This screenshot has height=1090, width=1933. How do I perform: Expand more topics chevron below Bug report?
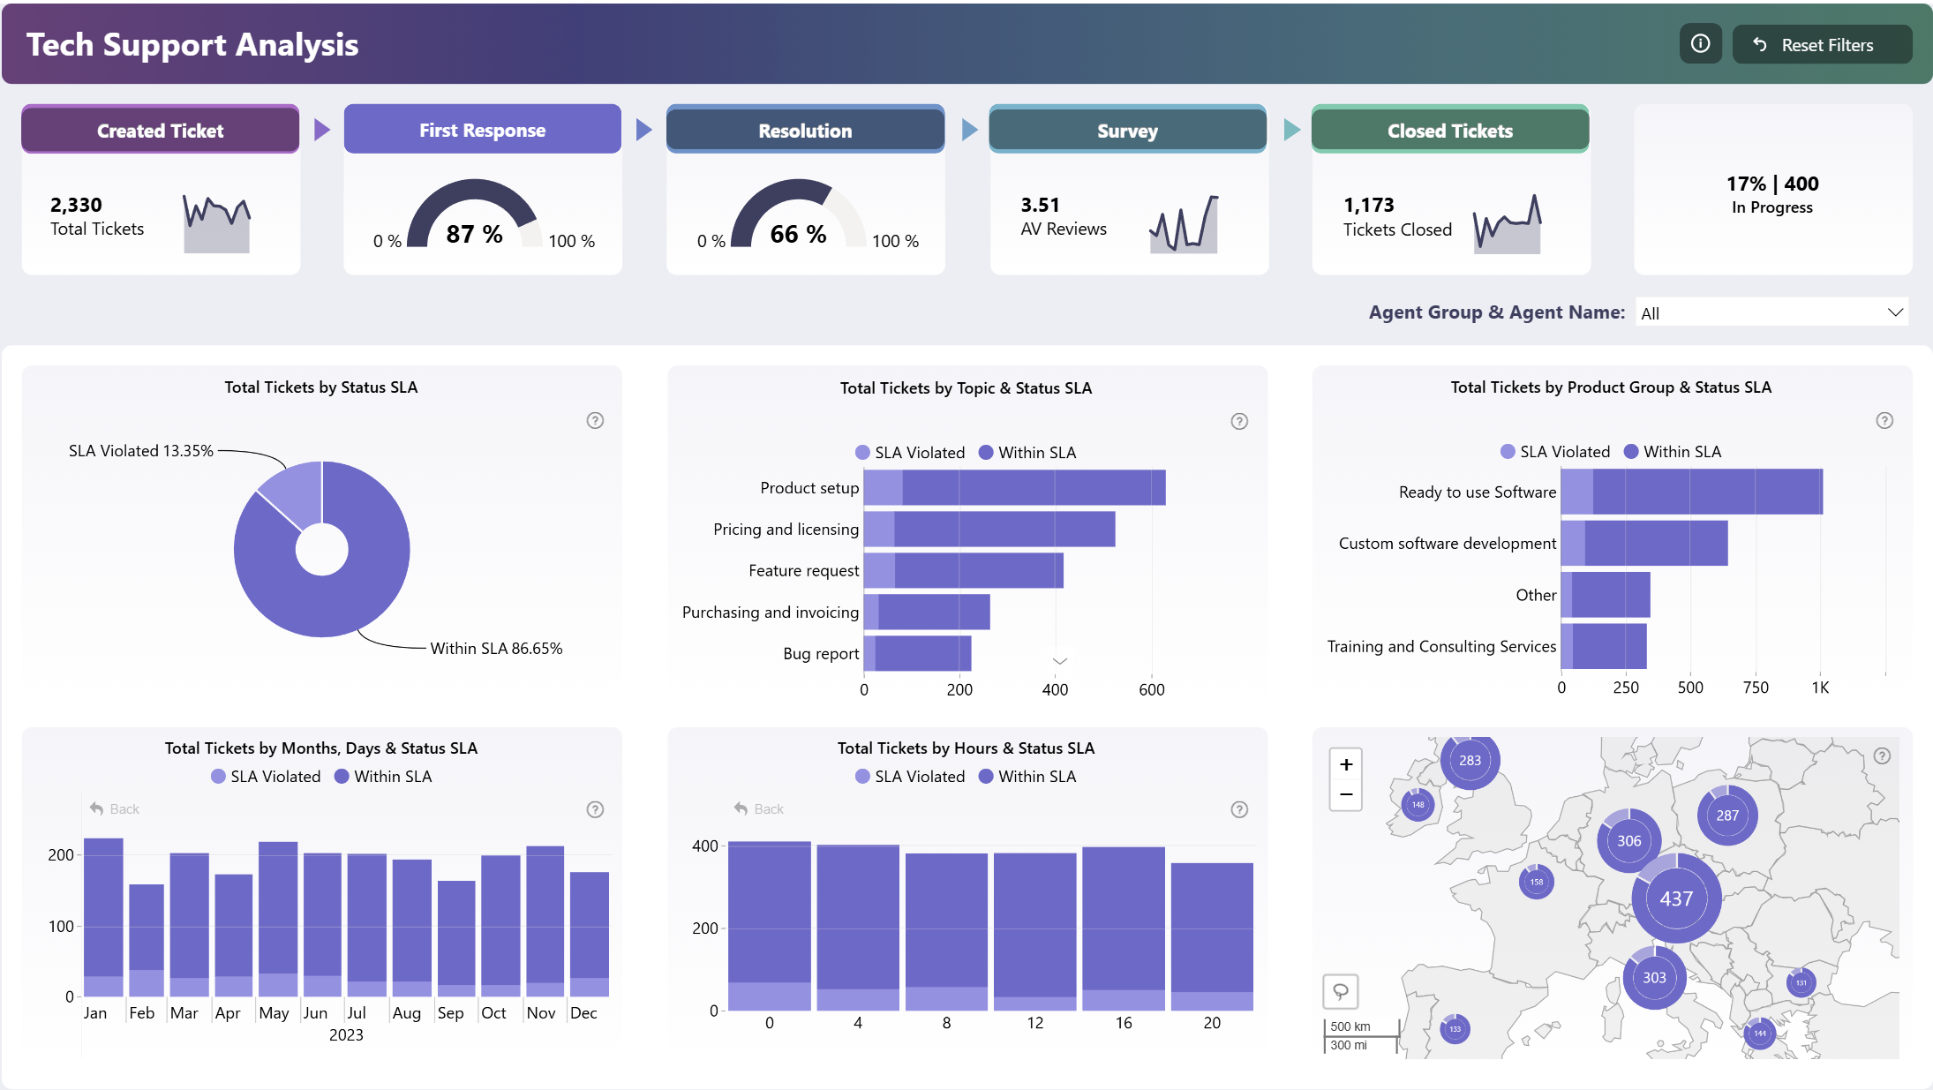click(1060, 661)
